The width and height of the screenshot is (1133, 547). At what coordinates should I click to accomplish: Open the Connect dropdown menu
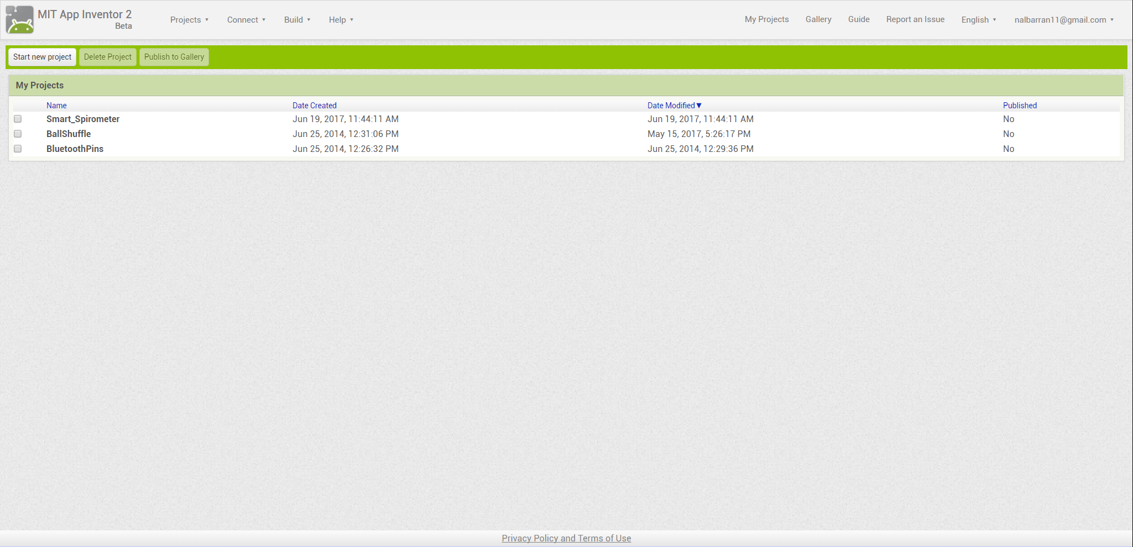[246, 20]
